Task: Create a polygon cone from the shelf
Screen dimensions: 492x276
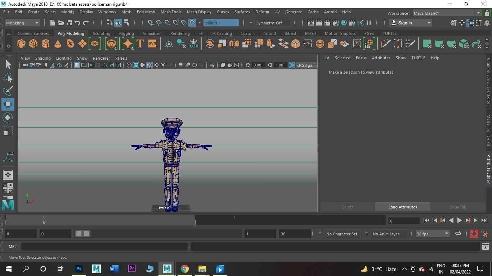Action: click(x=58, y=44)
